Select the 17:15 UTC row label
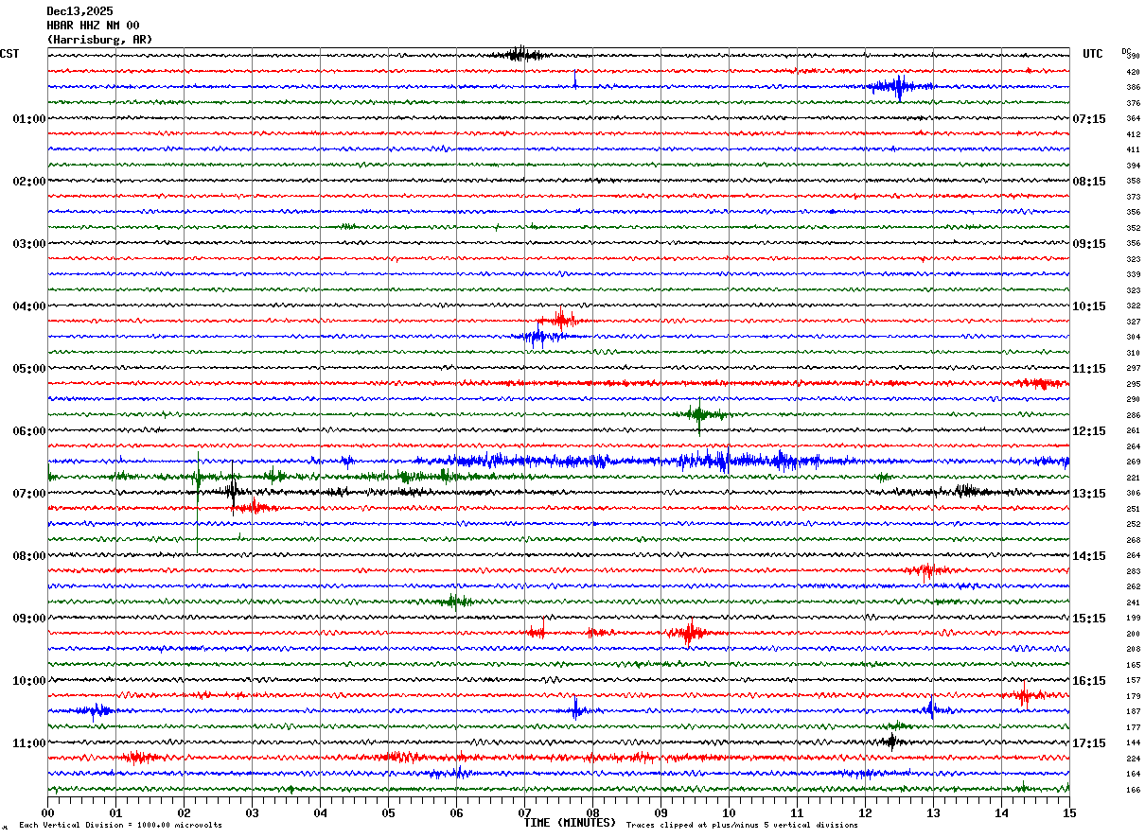This screenshot has width=1145, height=838. click(x=1089, y=743)
